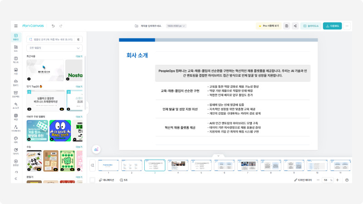Select slide 2 thumbnail
Viewport: 363px width, 204px height.
tap(132, 165)
